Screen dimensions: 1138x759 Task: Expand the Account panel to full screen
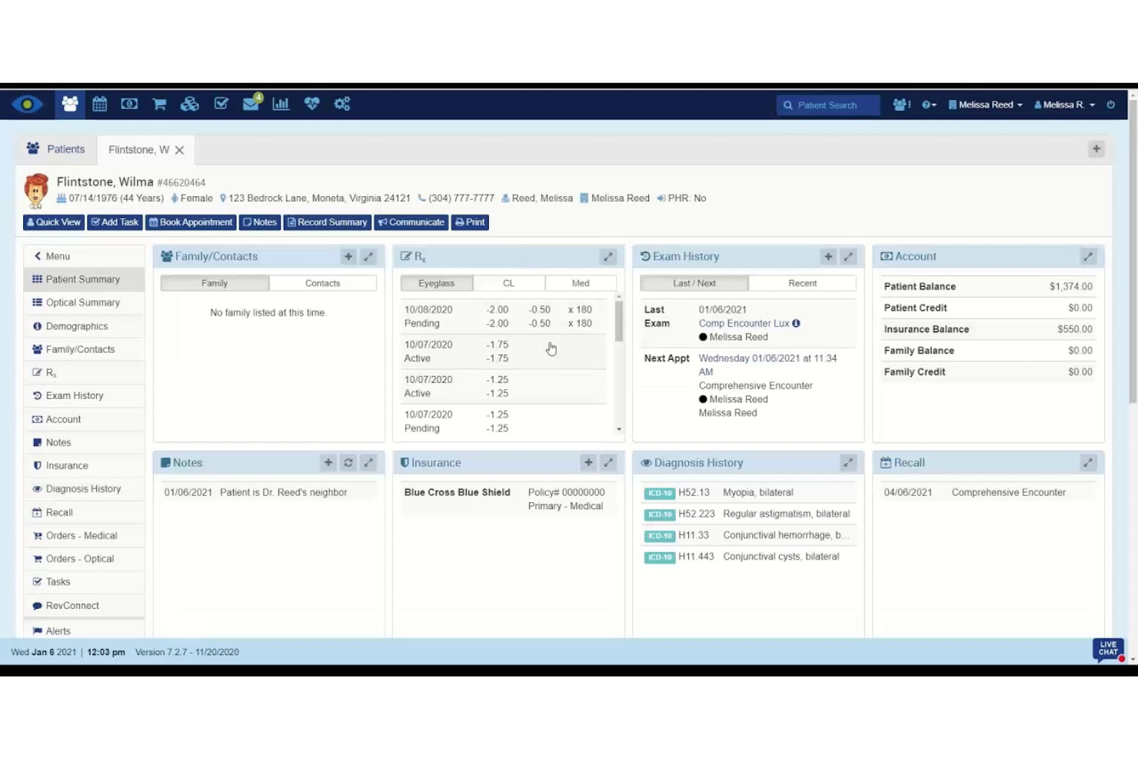[x=1089, y=256]
